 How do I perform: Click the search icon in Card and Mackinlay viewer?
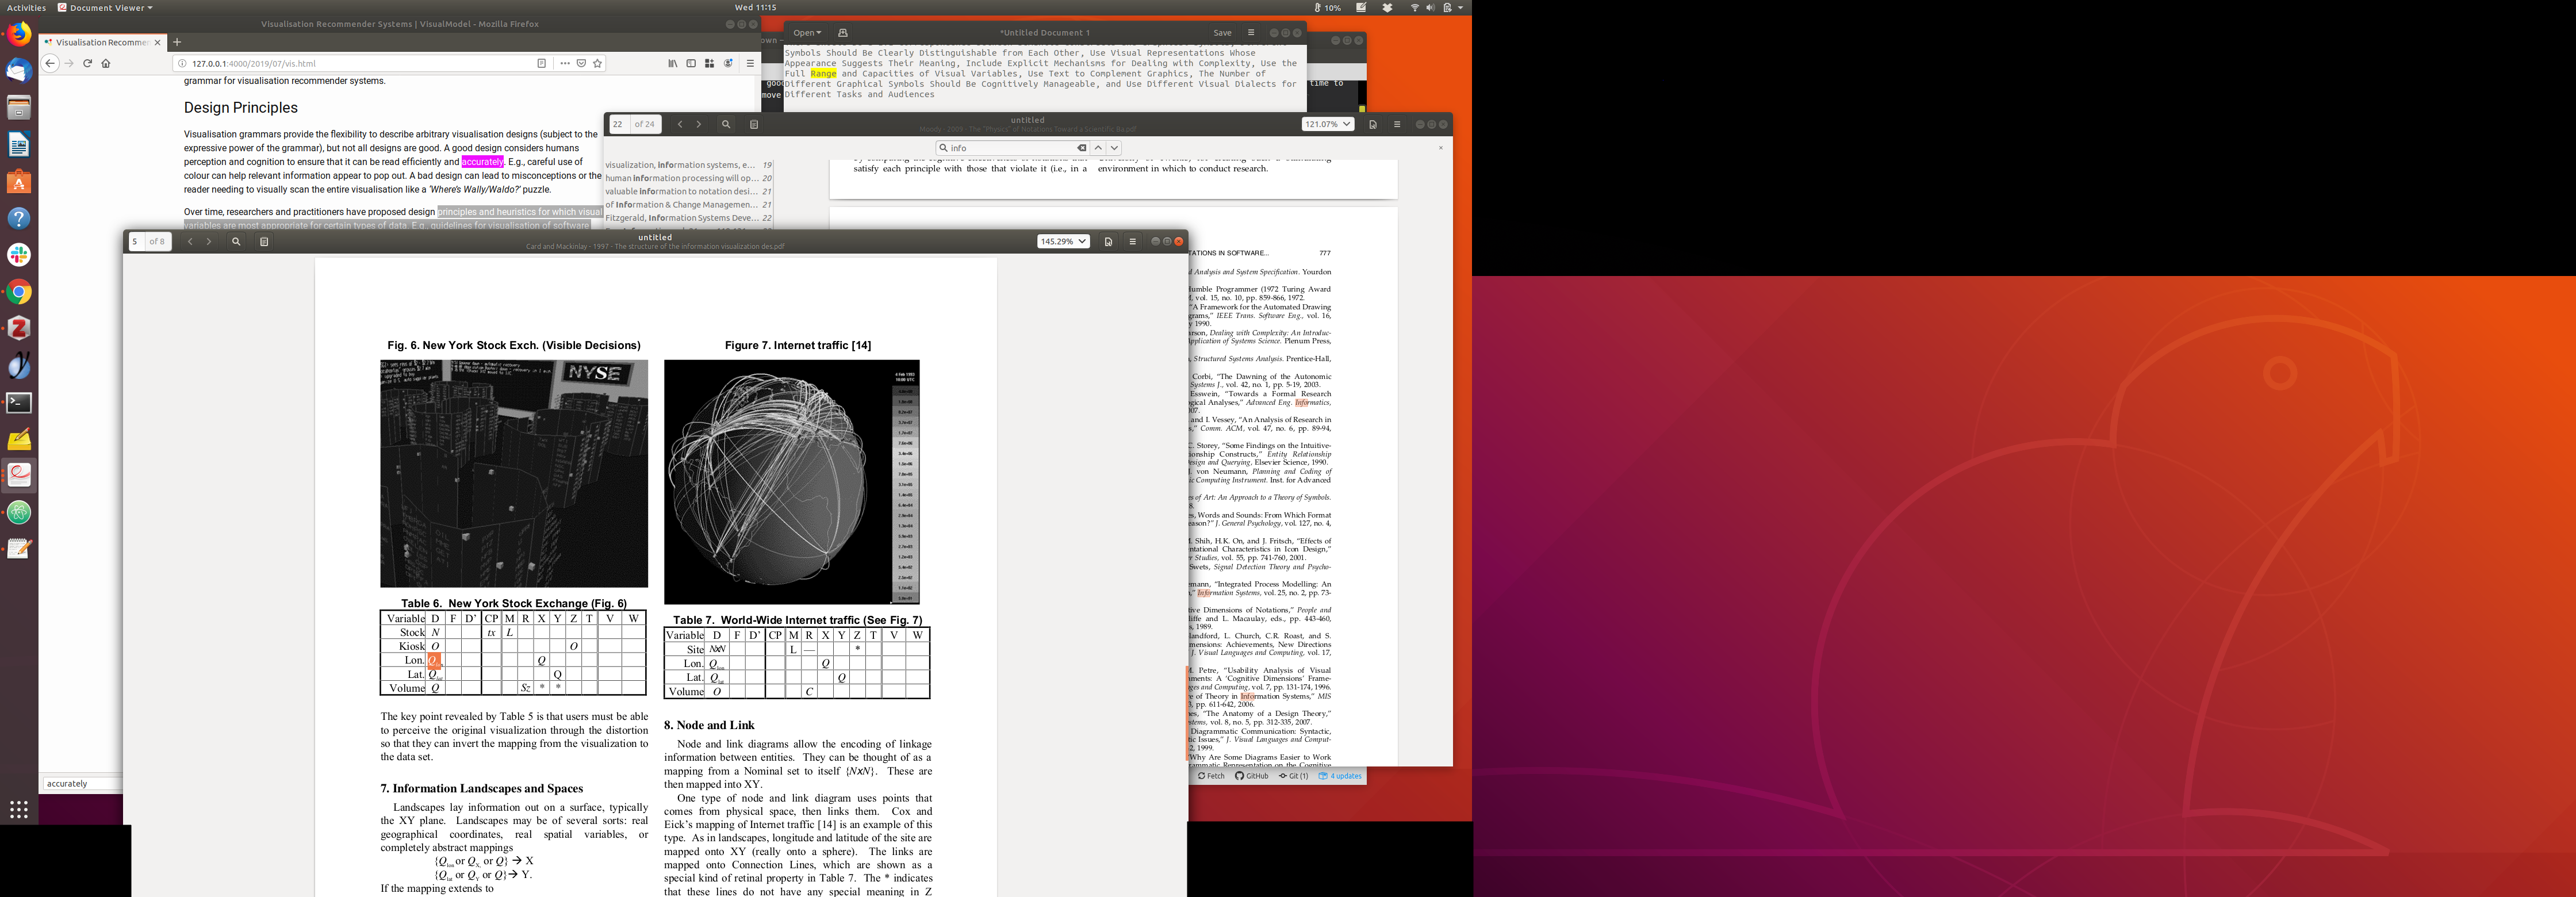(x=236, y=241)
